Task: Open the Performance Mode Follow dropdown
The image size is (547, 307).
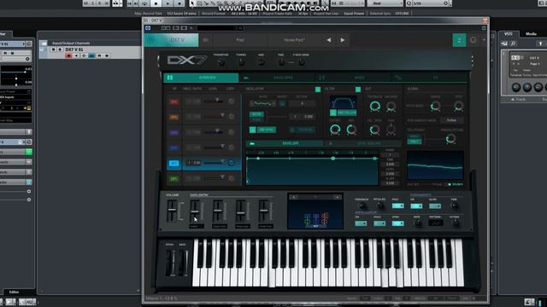Action: click(x=451, y=120)
